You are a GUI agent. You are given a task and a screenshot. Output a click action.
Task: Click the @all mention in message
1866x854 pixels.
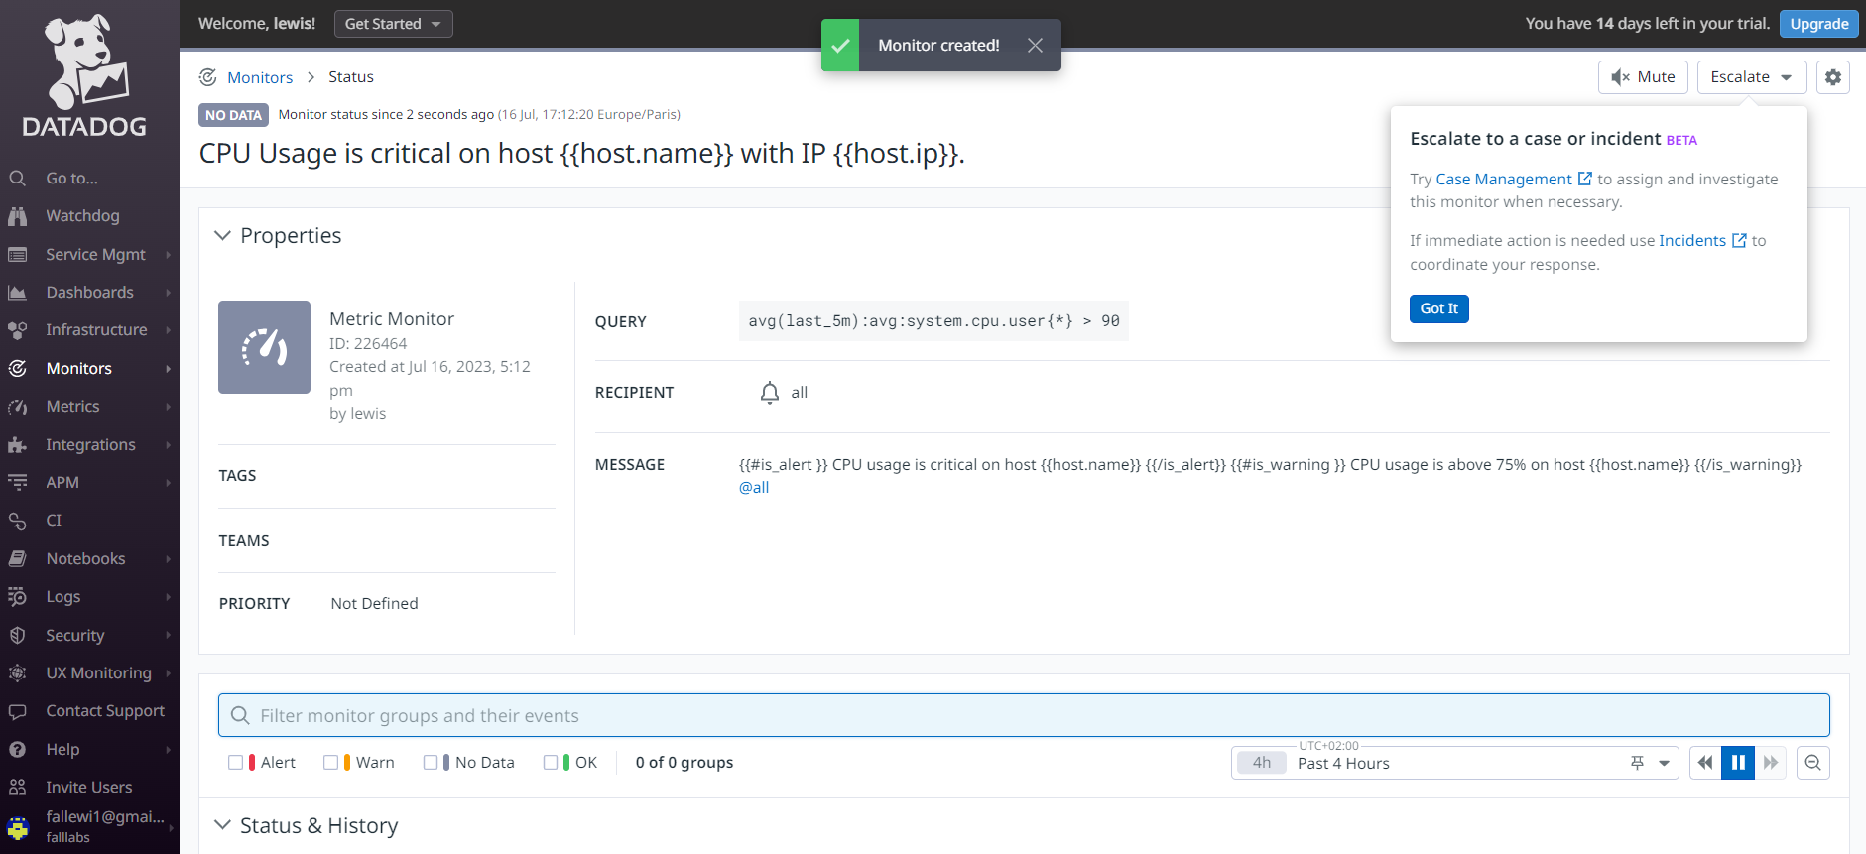coord(754,488)
